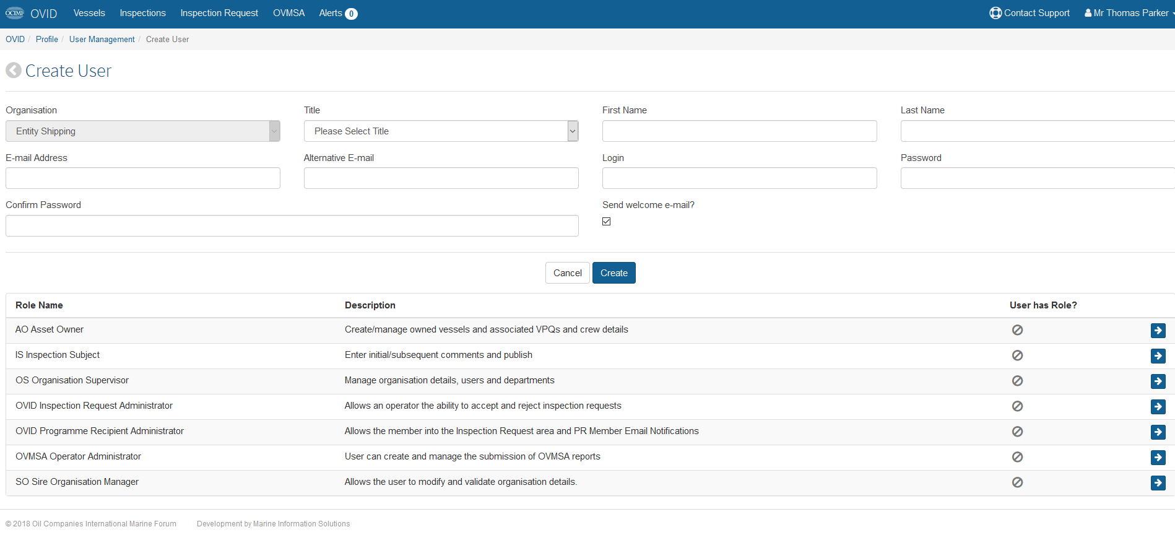This screenshot has width=1175, height=540.
Task: Click the User has Role? column header
Action: 1043,305
